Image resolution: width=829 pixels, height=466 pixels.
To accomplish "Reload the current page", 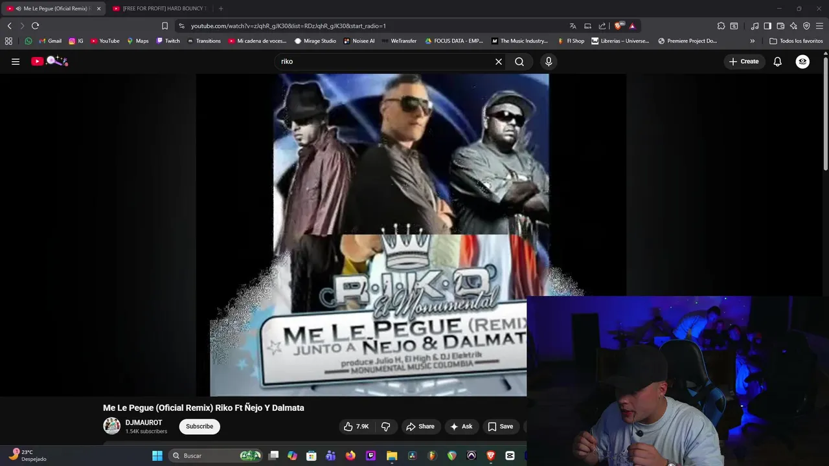I will tap(35, 26).
